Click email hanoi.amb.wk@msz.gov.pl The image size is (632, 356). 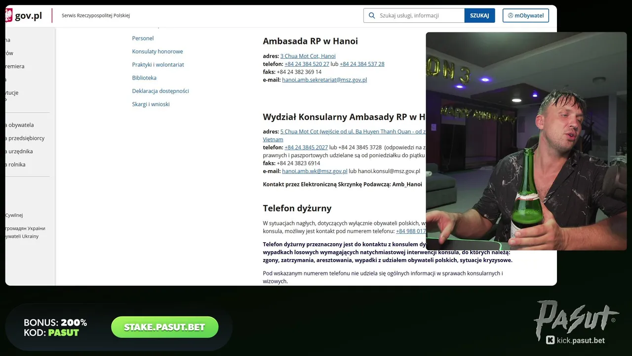(x=315, y=171)
